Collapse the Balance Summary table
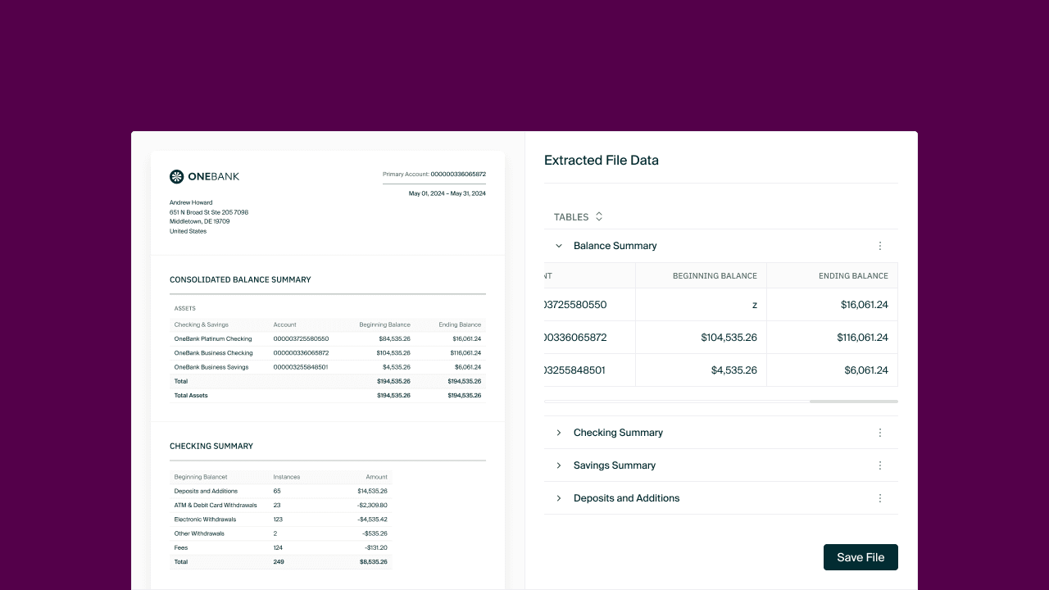 coord(558,245)
